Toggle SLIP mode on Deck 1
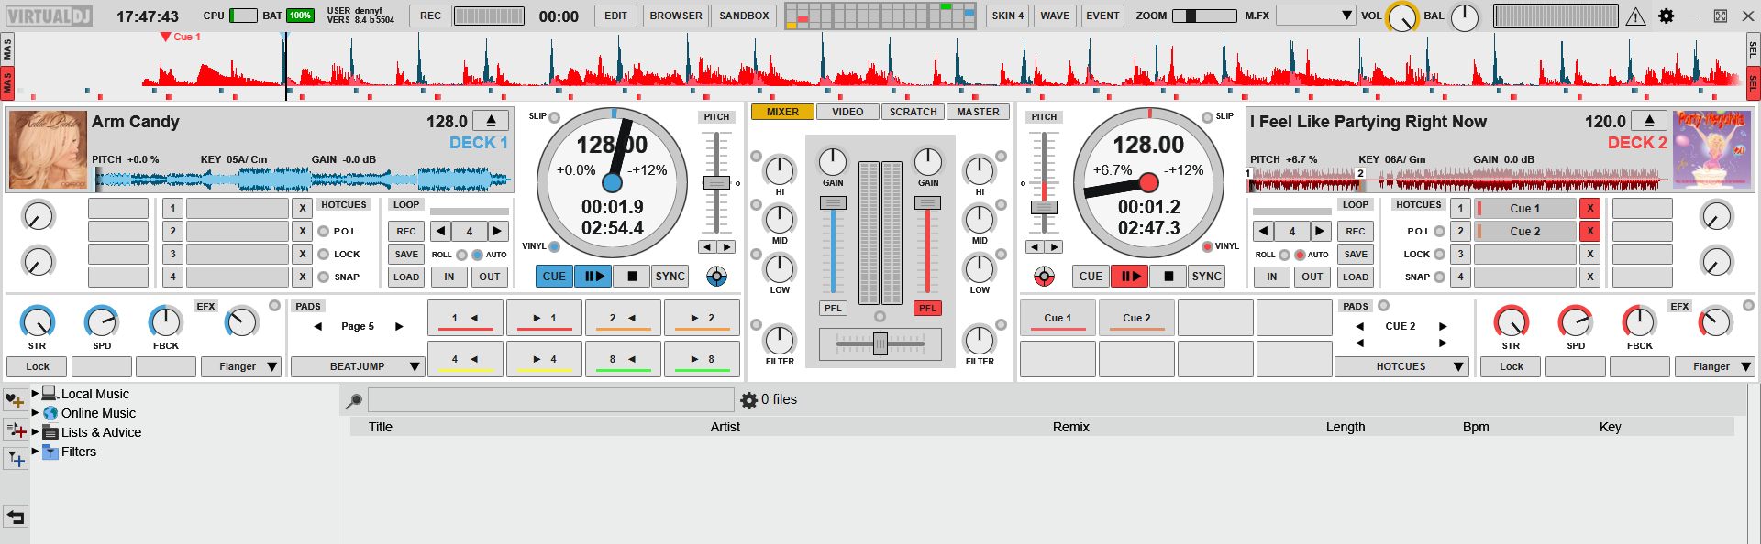Screen dimensions: 1761x544 (554, 117)
